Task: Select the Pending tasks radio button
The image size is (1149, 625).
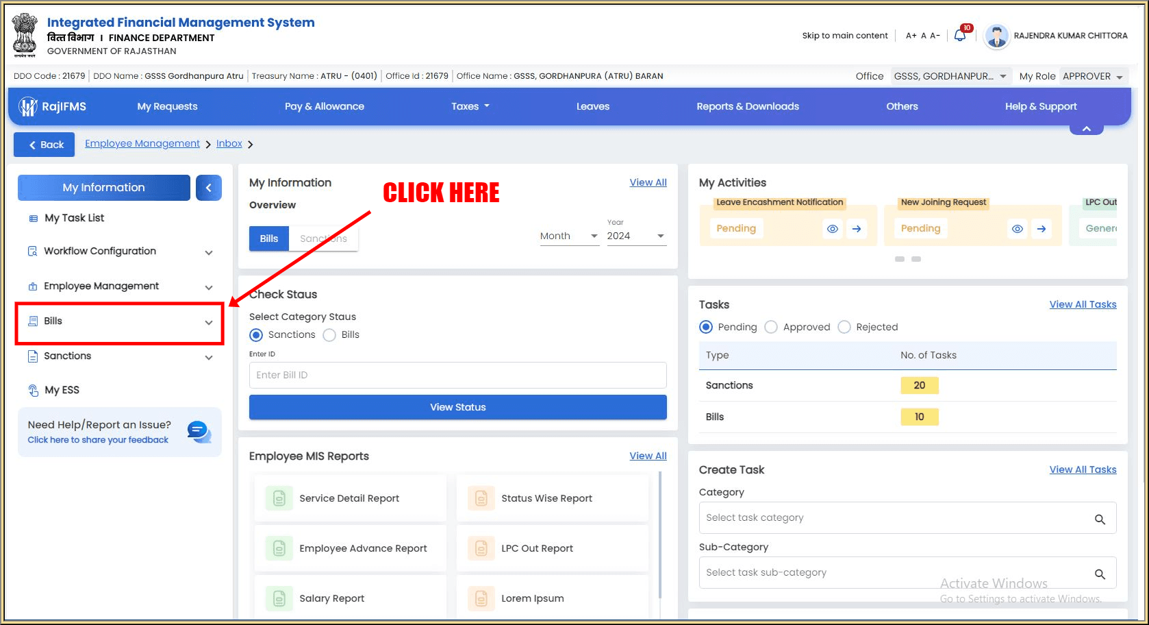Action: point(706,327)
